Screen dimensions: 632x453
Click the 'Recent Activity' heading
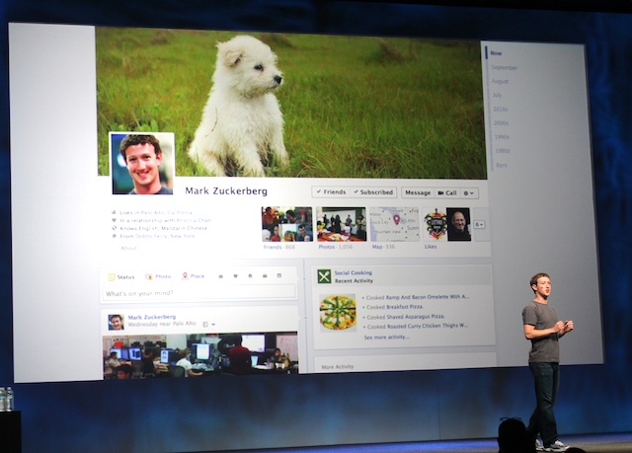pos(354,280)
